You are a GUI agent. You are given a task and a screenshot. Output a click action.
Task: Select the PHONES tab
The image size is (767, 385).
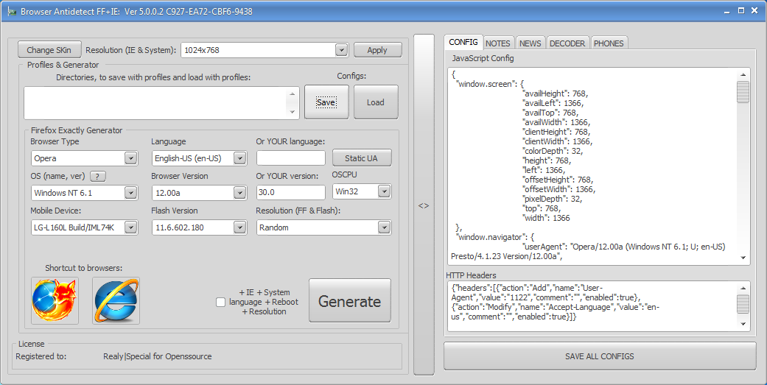[x=609, y=43]
